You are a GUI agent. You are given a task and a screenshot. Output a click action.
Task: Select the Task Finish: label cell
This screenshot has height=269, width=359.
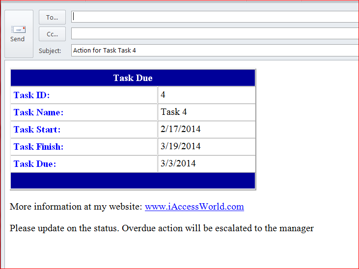[84, 146]
